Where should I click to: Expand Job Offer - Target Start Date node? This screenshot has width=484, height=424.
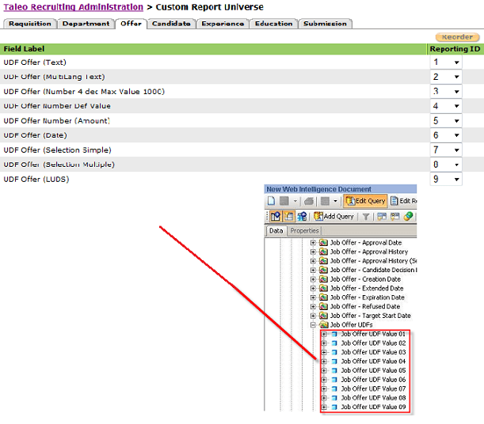[313, 316]
